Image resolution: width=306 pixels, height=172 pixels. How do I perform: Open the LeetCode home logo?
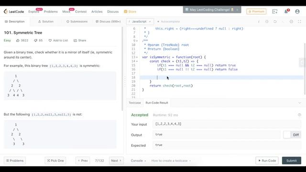(14, 11)
